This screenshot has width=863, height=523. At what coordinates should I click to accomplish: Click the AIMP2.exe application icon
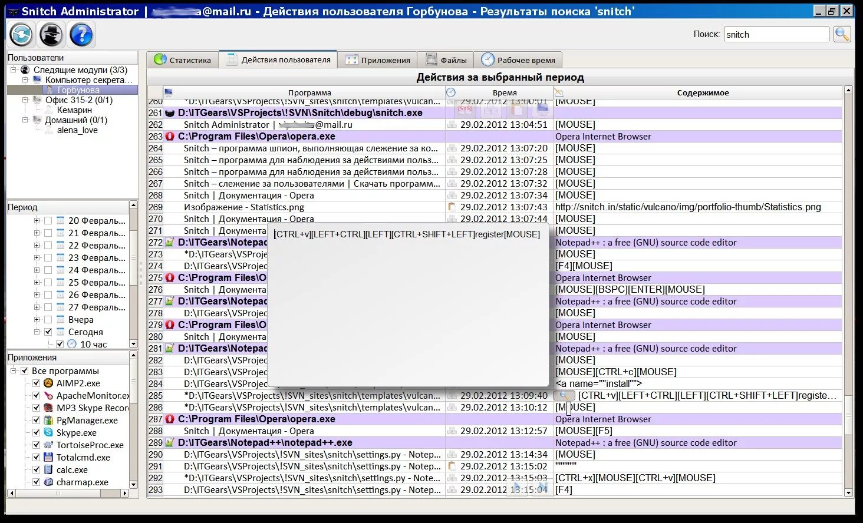pos(48,383)
